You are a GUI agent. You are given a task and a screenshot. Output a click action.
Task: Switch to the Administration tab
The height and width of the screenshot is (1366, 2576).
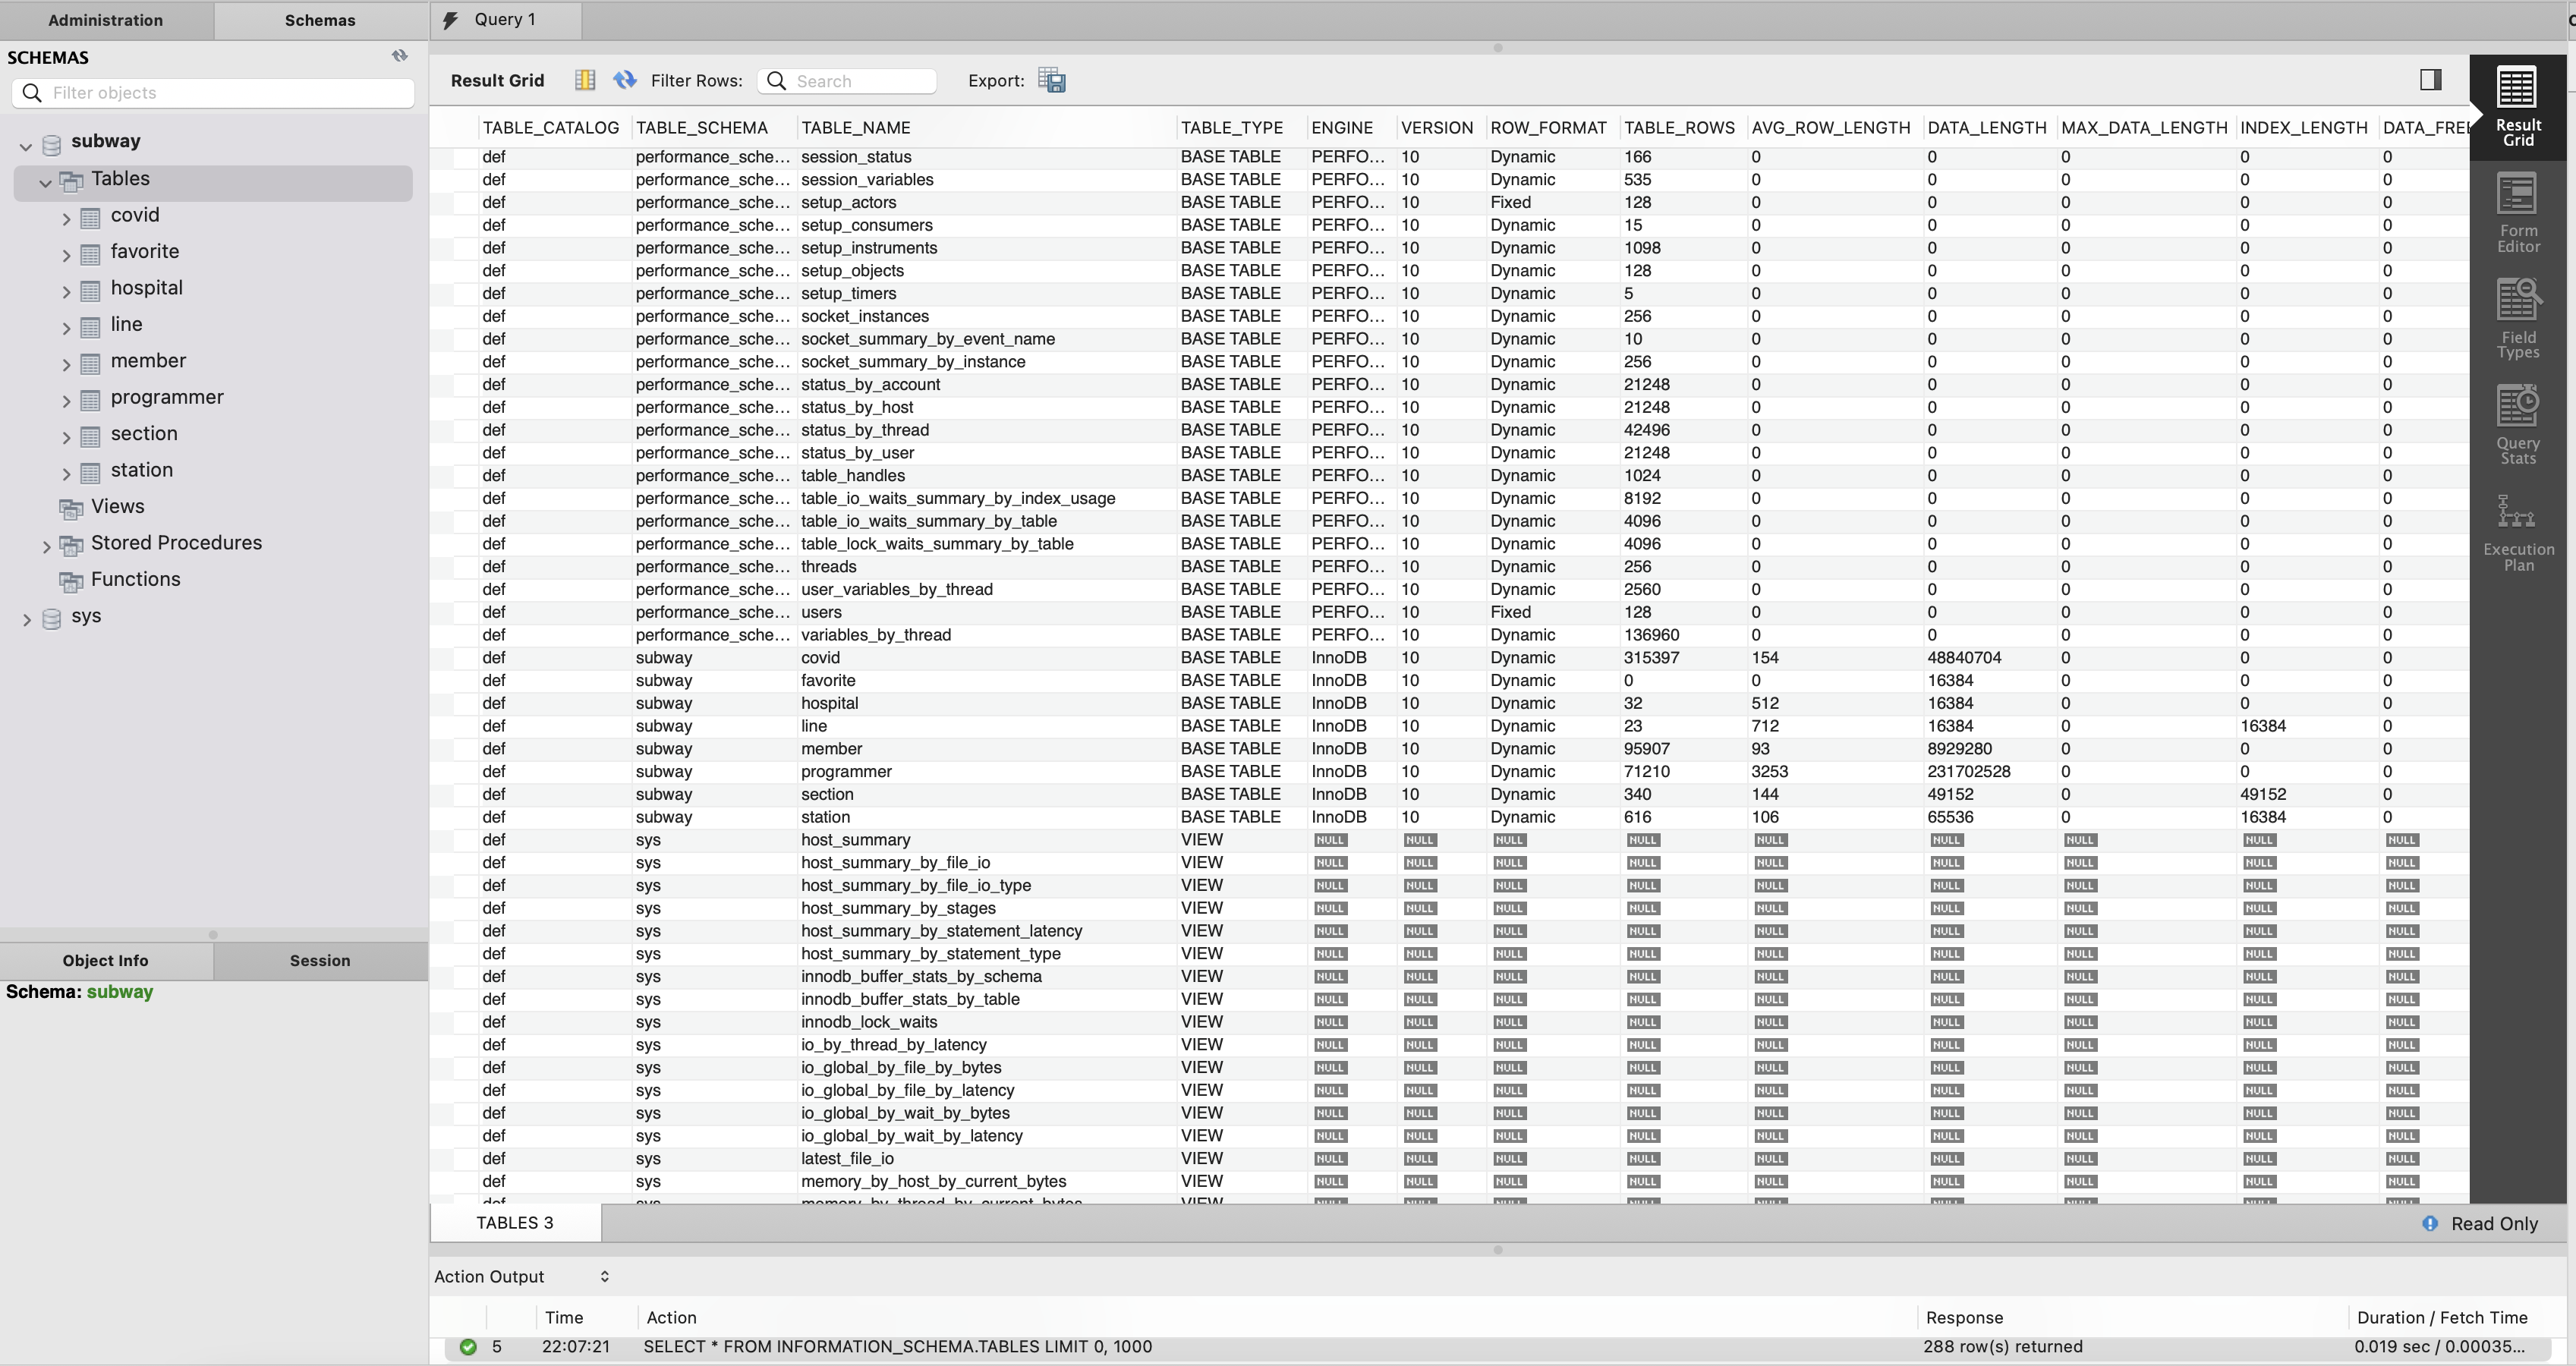[105, 20]
